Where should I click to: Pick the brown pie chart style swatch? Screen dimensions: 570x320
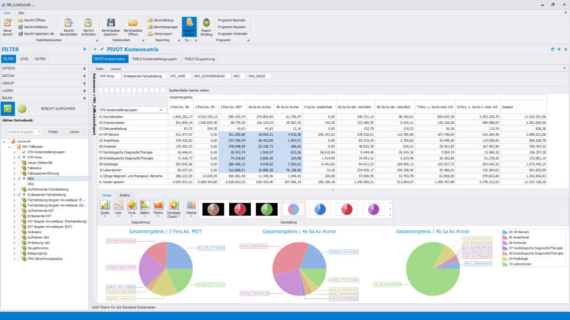pyautogui.click(x=213, y=209)
